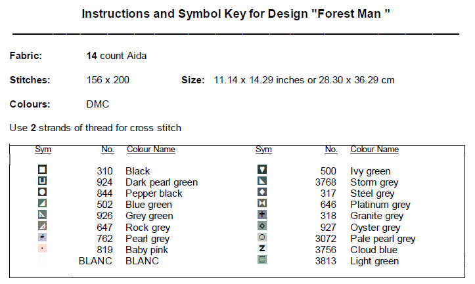The image size is (475, 284).
Task: Click the Platinum grey symbol icon
Action: point(263,203)
